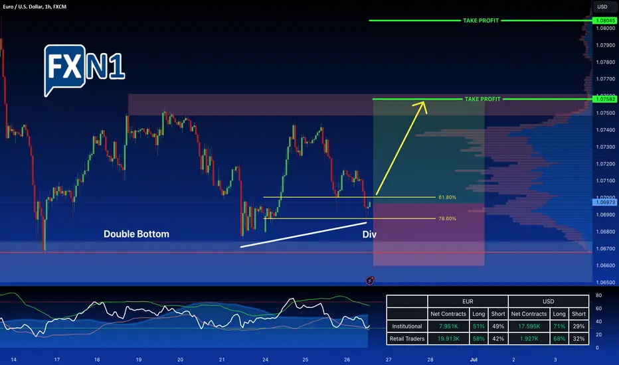The image size is (619, 365).
Task: Click the 1.08045 price tag
Action: click(605, 21)
